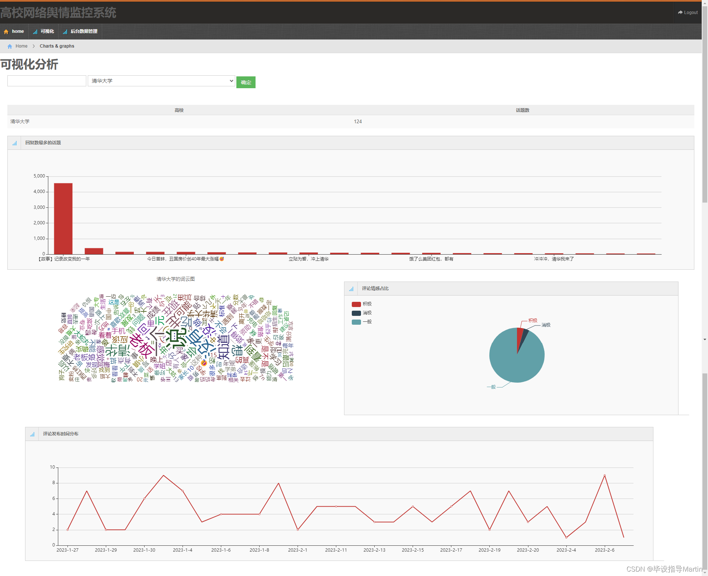Click the Logout arrow icon
Image resolution: width=708 pixels, height=576 pixels.
pos(680,13)
